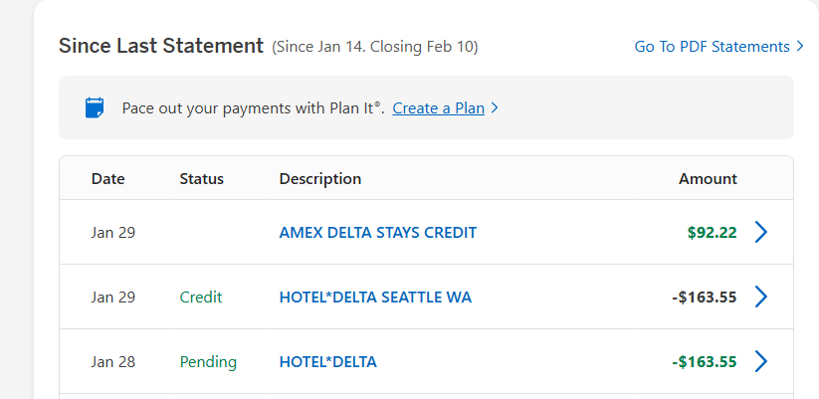Open AMEX DELTA STAYS CREDIT transaction
The width and height of the screenshot is (819, 399).
click(x=377, y=233)
